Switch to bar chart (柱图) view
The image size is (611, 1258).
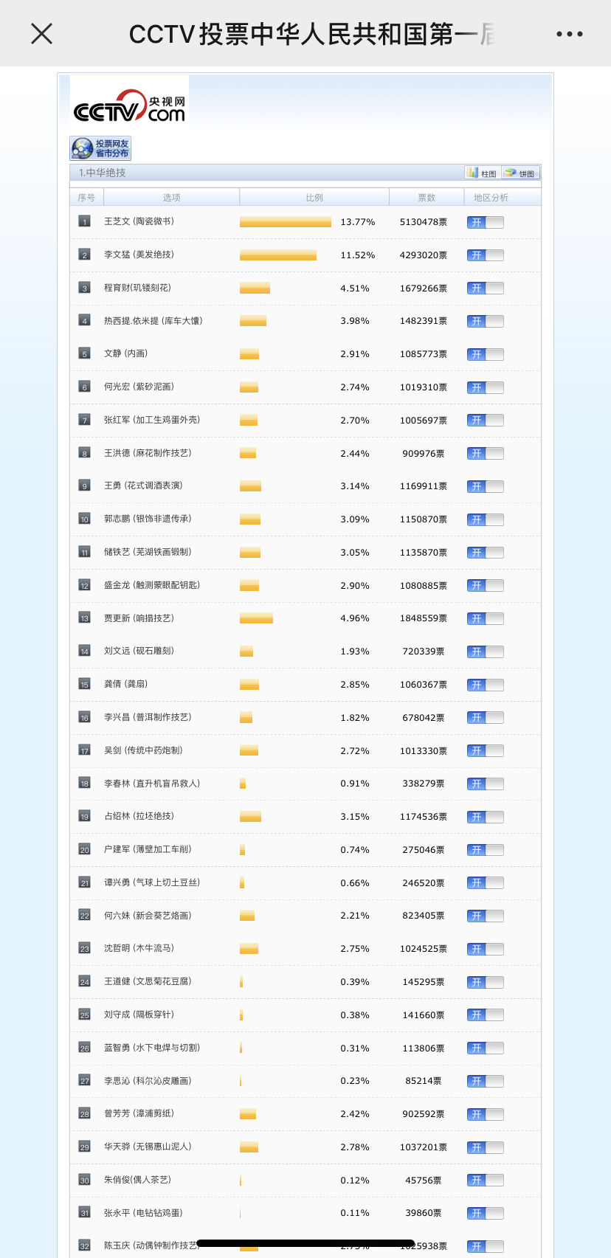[483, 173]
